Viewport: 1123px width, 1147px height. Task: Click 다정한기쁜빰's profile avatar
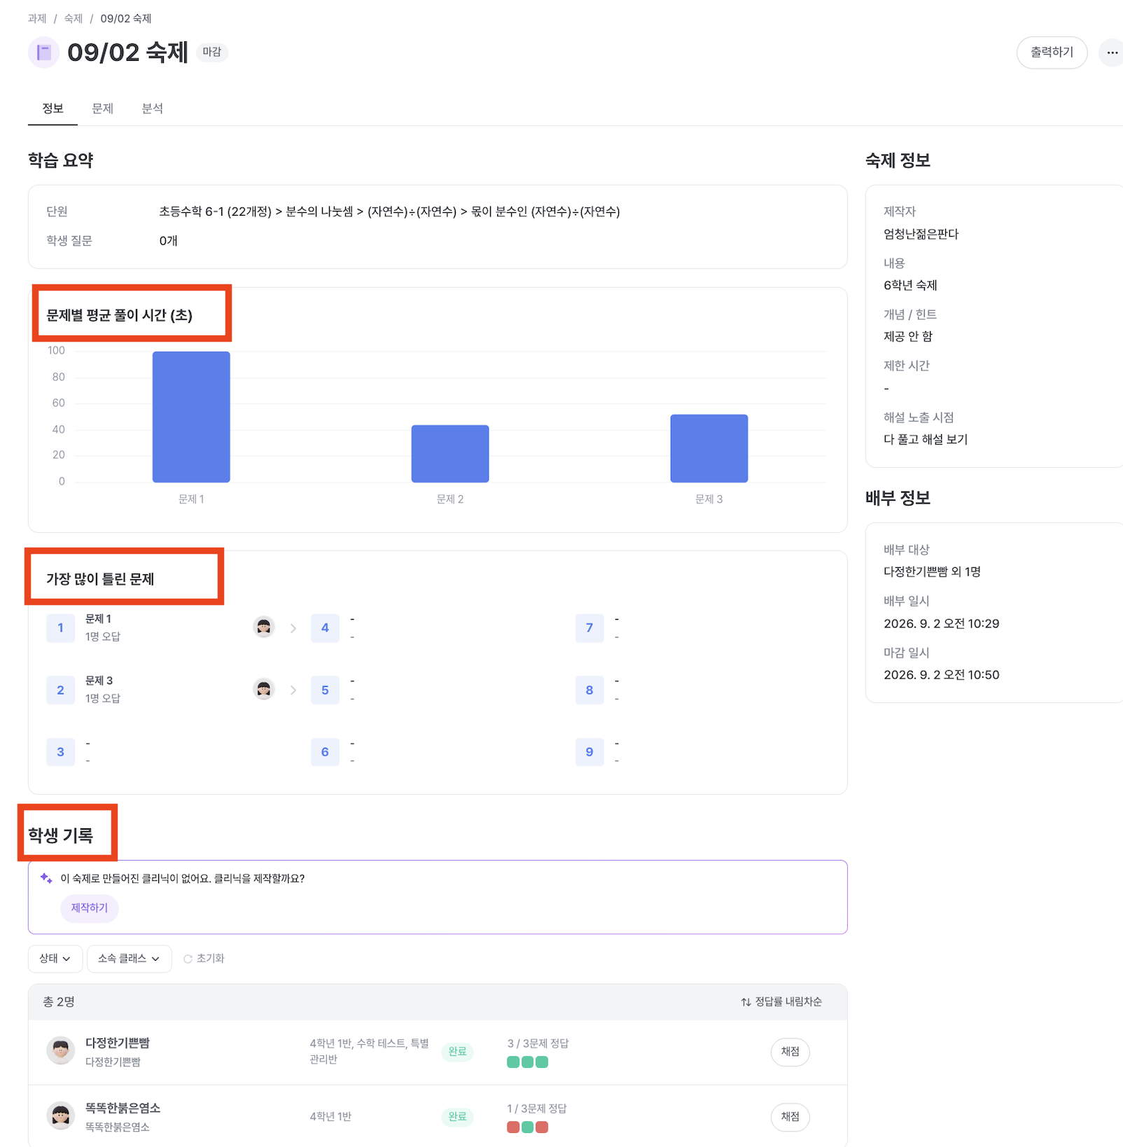(x=61, y=1051)
